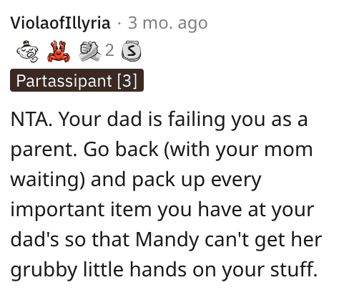Open the ViolaofIllyria user profile
Image resolution: width=339 pixels, height=295 pixels.
[x=60, y=23]
